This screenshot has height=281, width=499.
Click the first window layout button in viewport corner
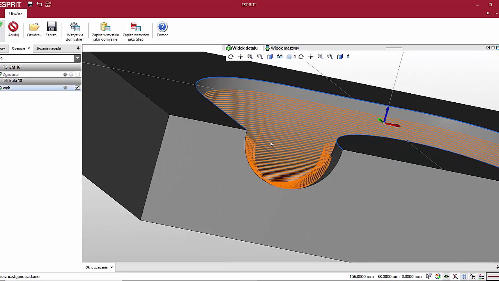pos(488,48)
